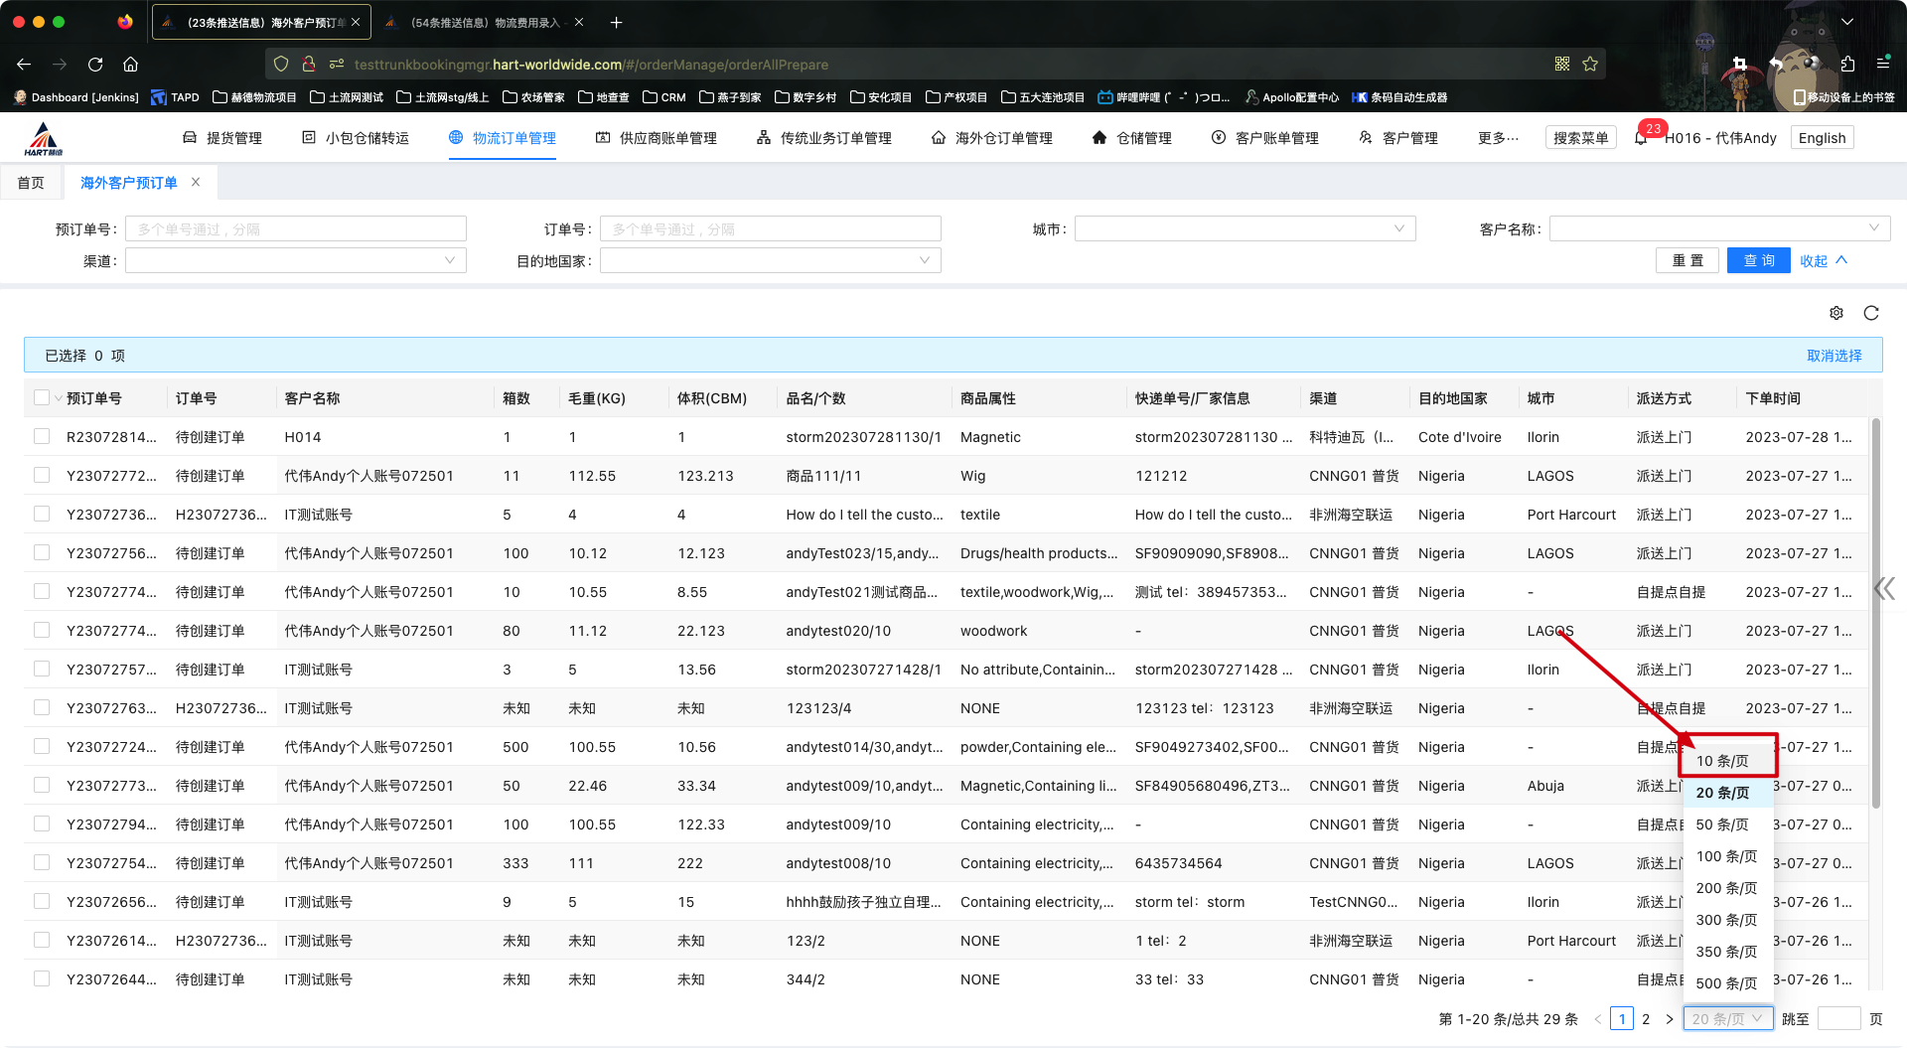Switch to the 首页 tab

pyautogui.click(x=31, y=183)
